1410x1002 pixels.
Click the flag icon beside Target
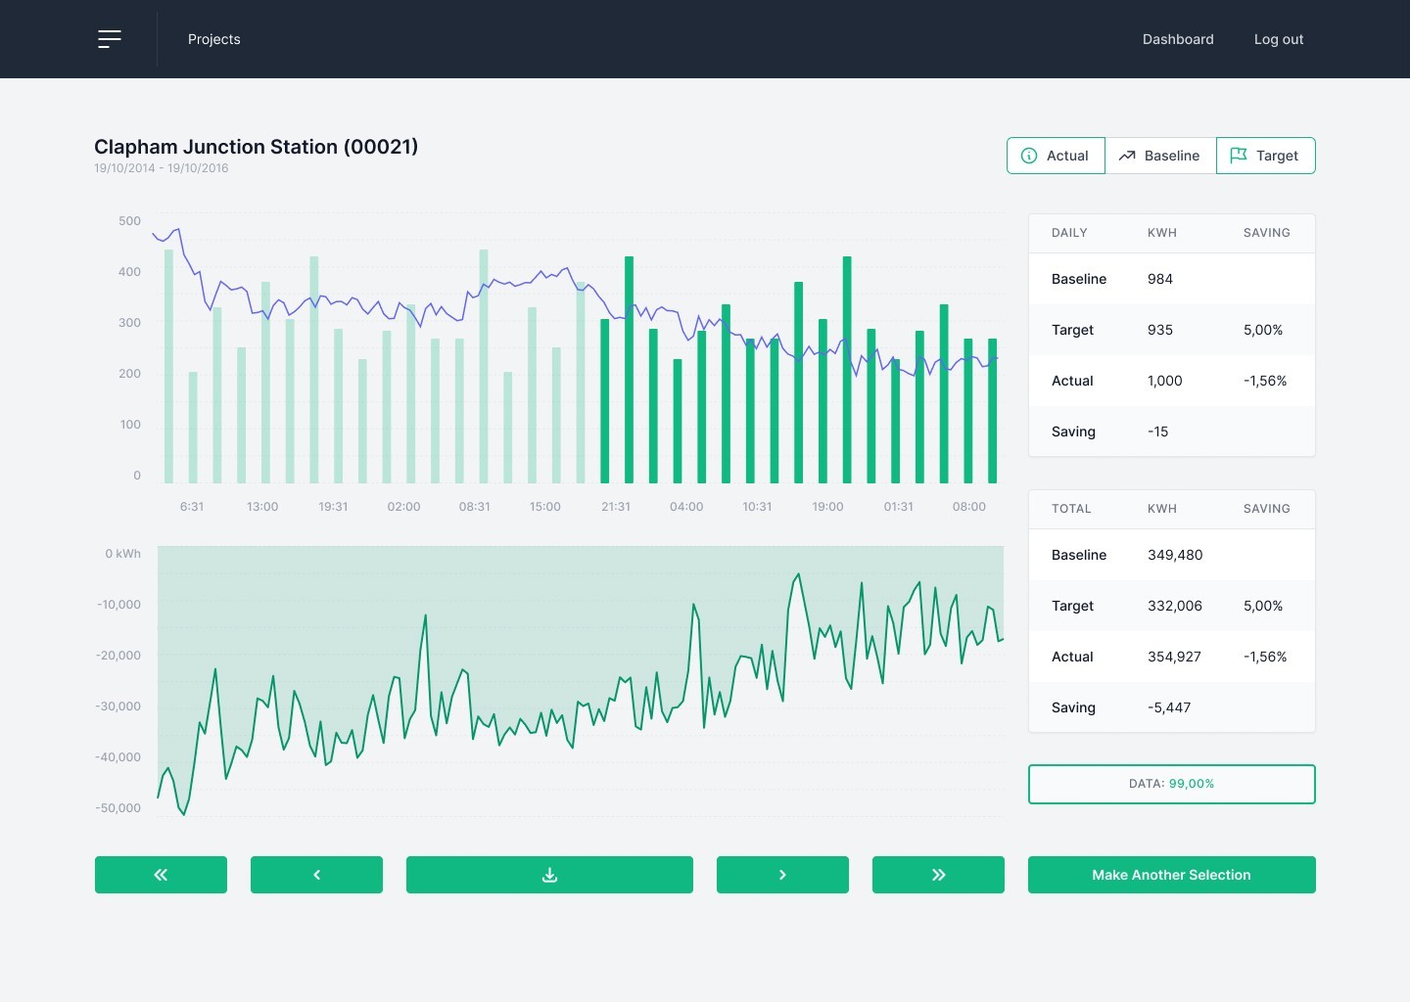pyautogui.click(x=1239, y=156)
